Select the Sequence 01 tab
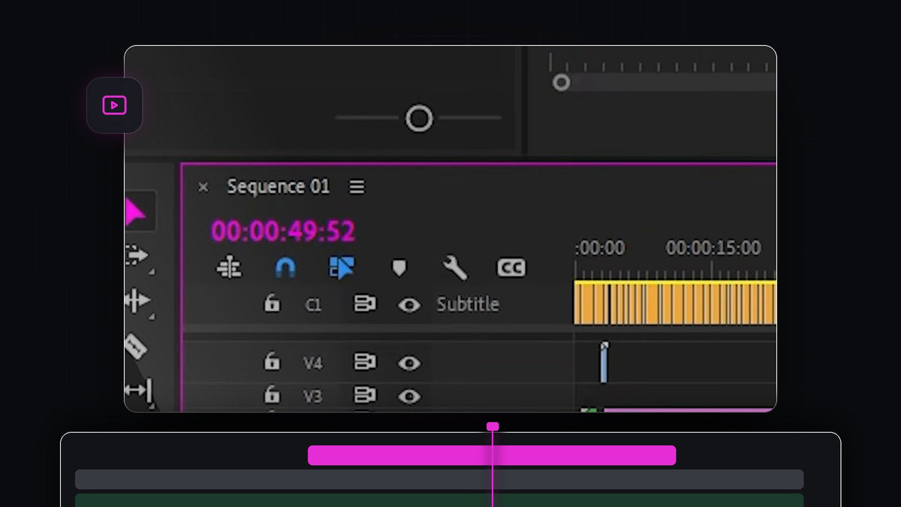The image size is (901, 507). point(278,186)
